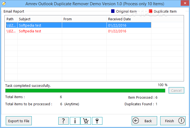Click the Back button

pos(144,121)
